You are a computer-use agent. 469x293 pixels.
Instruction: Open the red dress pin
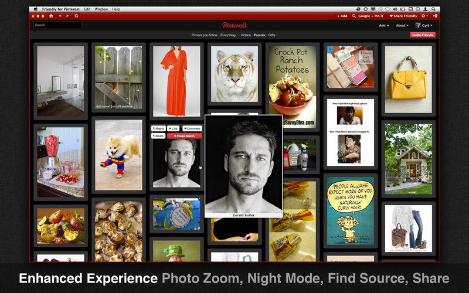point(176,81)
